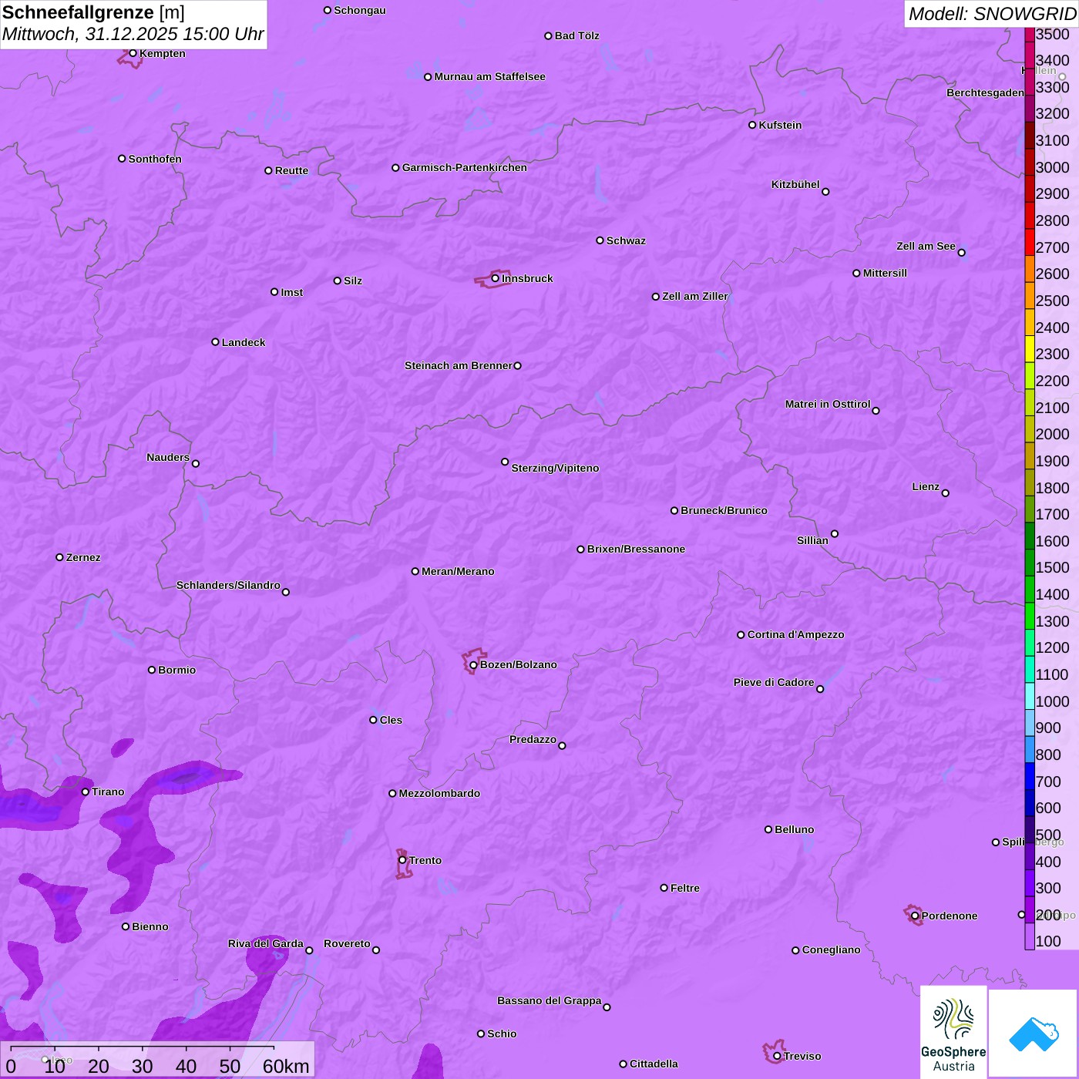This screenshot has height=1079, width=1079.
Task: Click the Mezzolombardo label
Action: point(439,793)
